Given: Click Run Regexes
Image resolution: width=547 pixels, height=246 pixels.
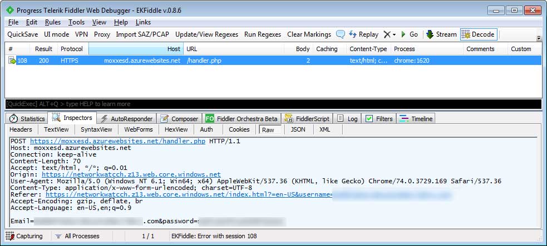Looking at the screenshot, I should coord(262,34).
